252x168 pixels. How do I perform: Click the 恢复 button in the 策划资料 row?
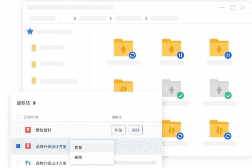119,130
